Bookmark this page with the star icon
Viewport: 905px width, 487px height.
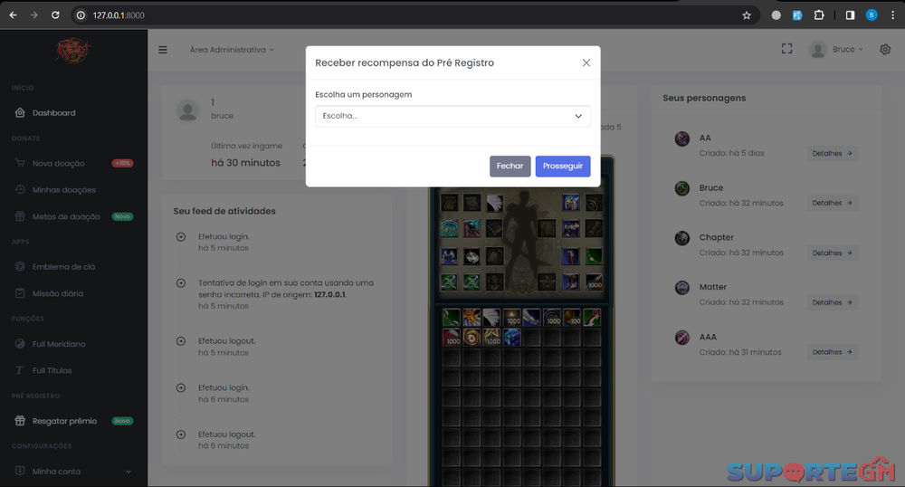[747, 15]
